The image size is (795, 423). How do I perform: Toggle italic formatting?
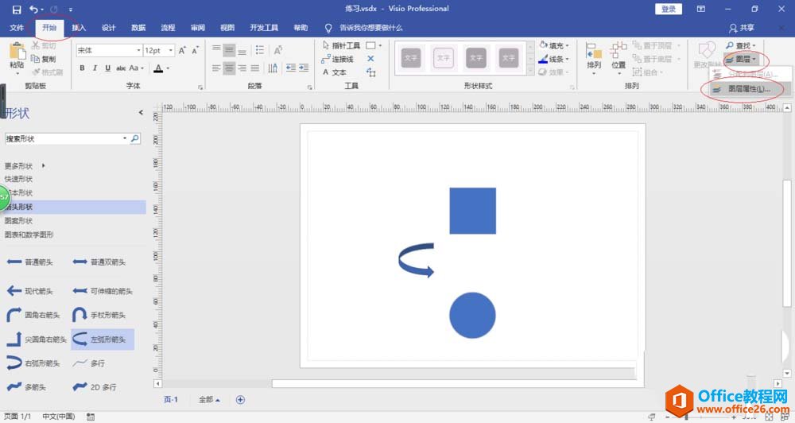94,68
